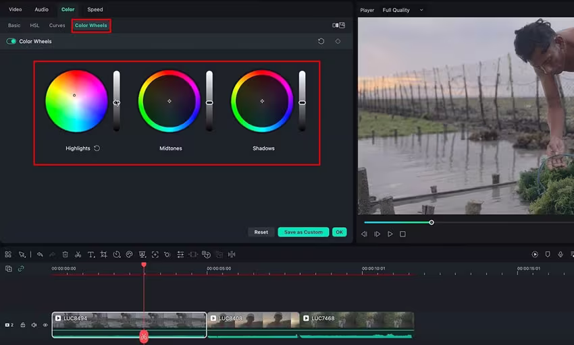Image resolution: width=574 pixels, height=345 pixels.
Task: Open the green screen monitor tool
Action: tap(142, 254)
